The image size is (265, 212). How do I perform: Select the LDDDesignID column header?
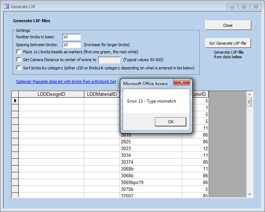tap(51, 94)
